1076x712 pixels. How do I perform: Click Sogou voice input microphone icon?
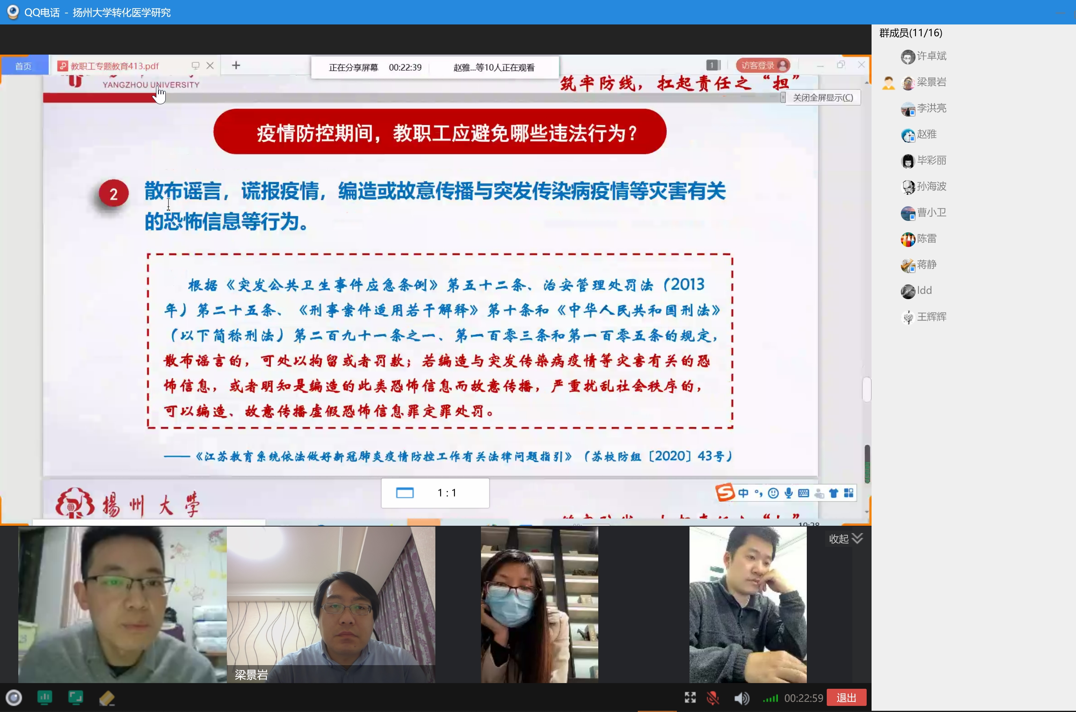788,493
